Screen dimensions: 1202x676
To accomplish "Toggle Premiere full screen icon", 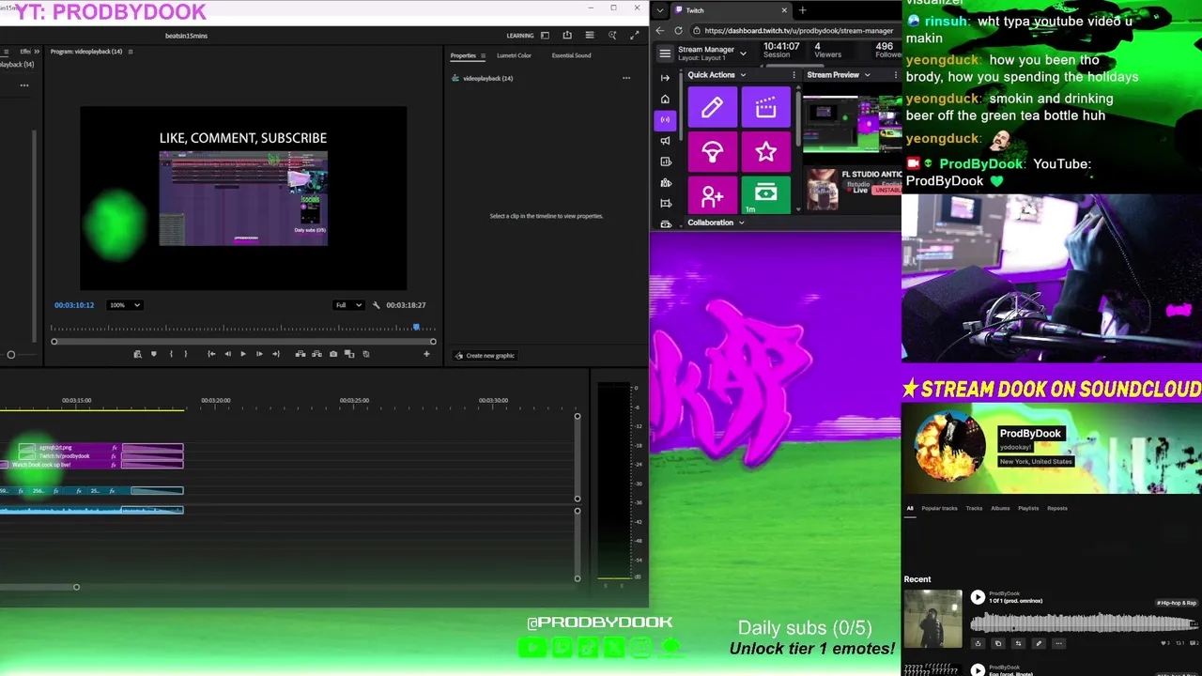I will pos(635,36).
